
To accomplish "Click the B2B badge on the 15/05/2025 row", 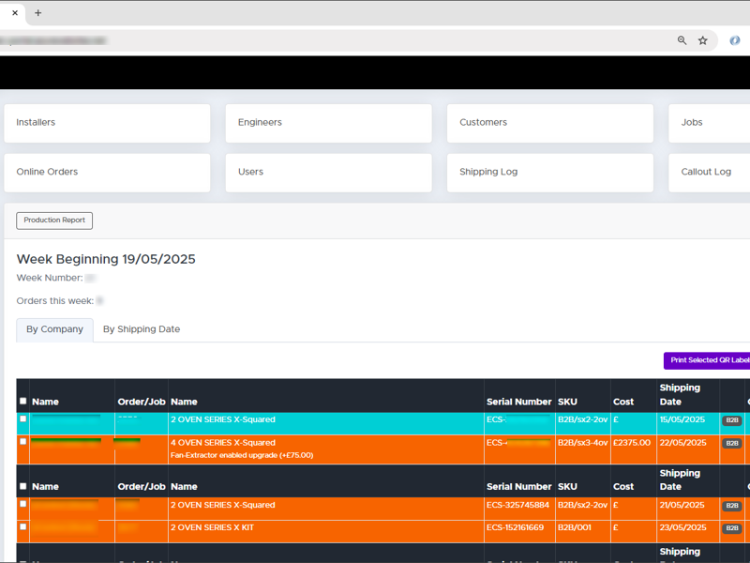I will pyautogui.click(x=732, y=419).
